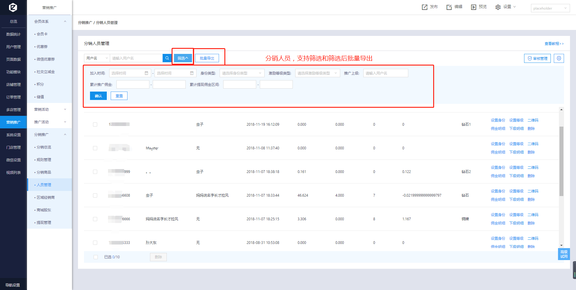Open the 身份类型 dropdown

pos(242,73)
